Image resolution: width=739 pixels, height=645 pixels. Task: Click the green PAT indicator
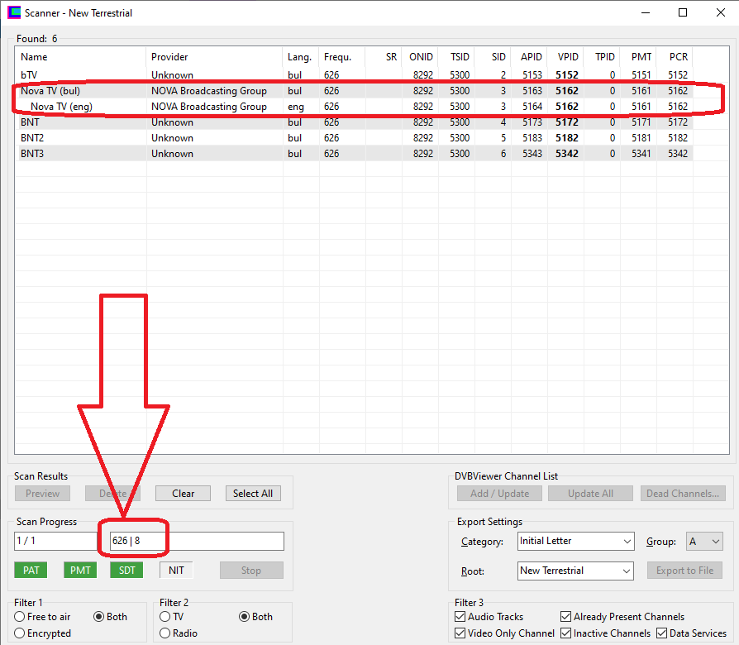click(31, 571)
